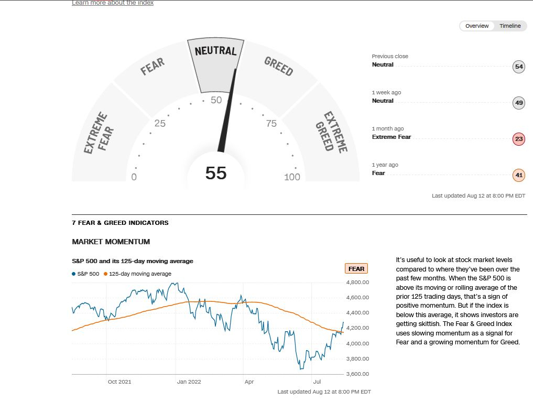Click the 1 year ago badge 41
Image resolution: width=533 pixels, height=413 pixels.
(x=519, y=175)
